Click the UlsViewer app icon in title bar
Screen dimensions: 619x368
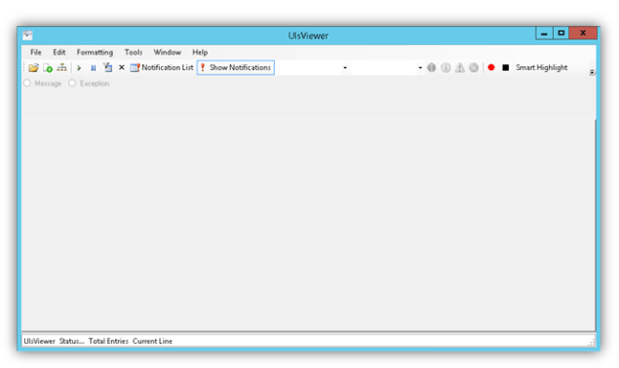[x=27, y=35]
